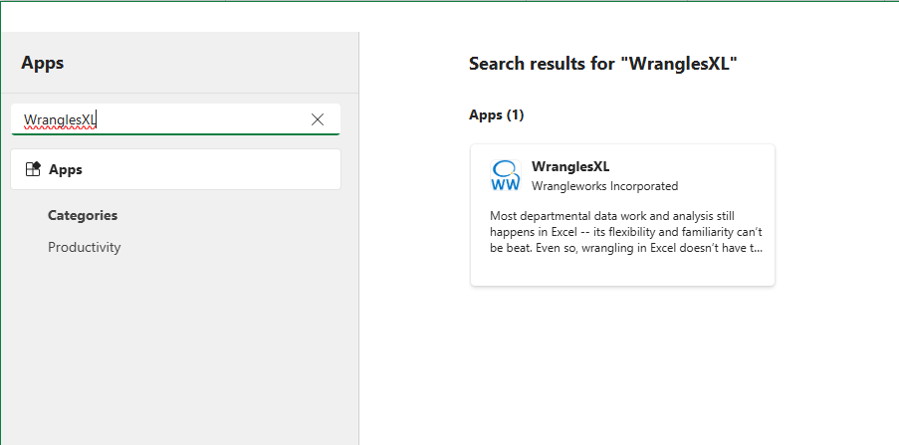Open the Productivity category
This screenshot has width=899, height=445.
click(x=85, y=247)
